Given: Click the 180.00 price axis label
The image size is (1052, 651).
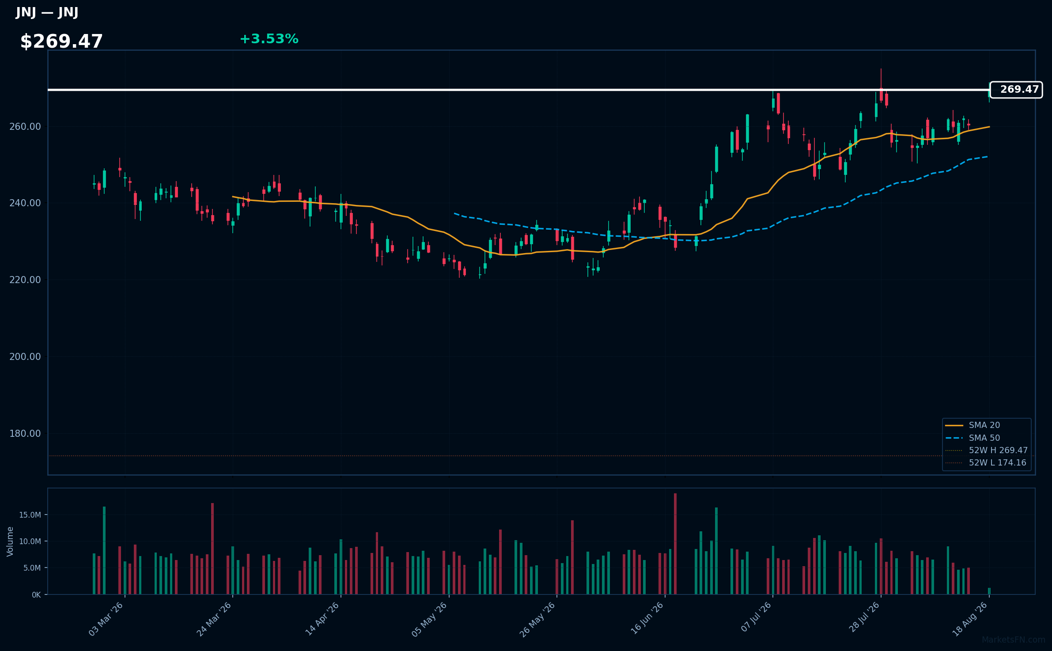Looking at the screenshot, I should pos(25,434).
